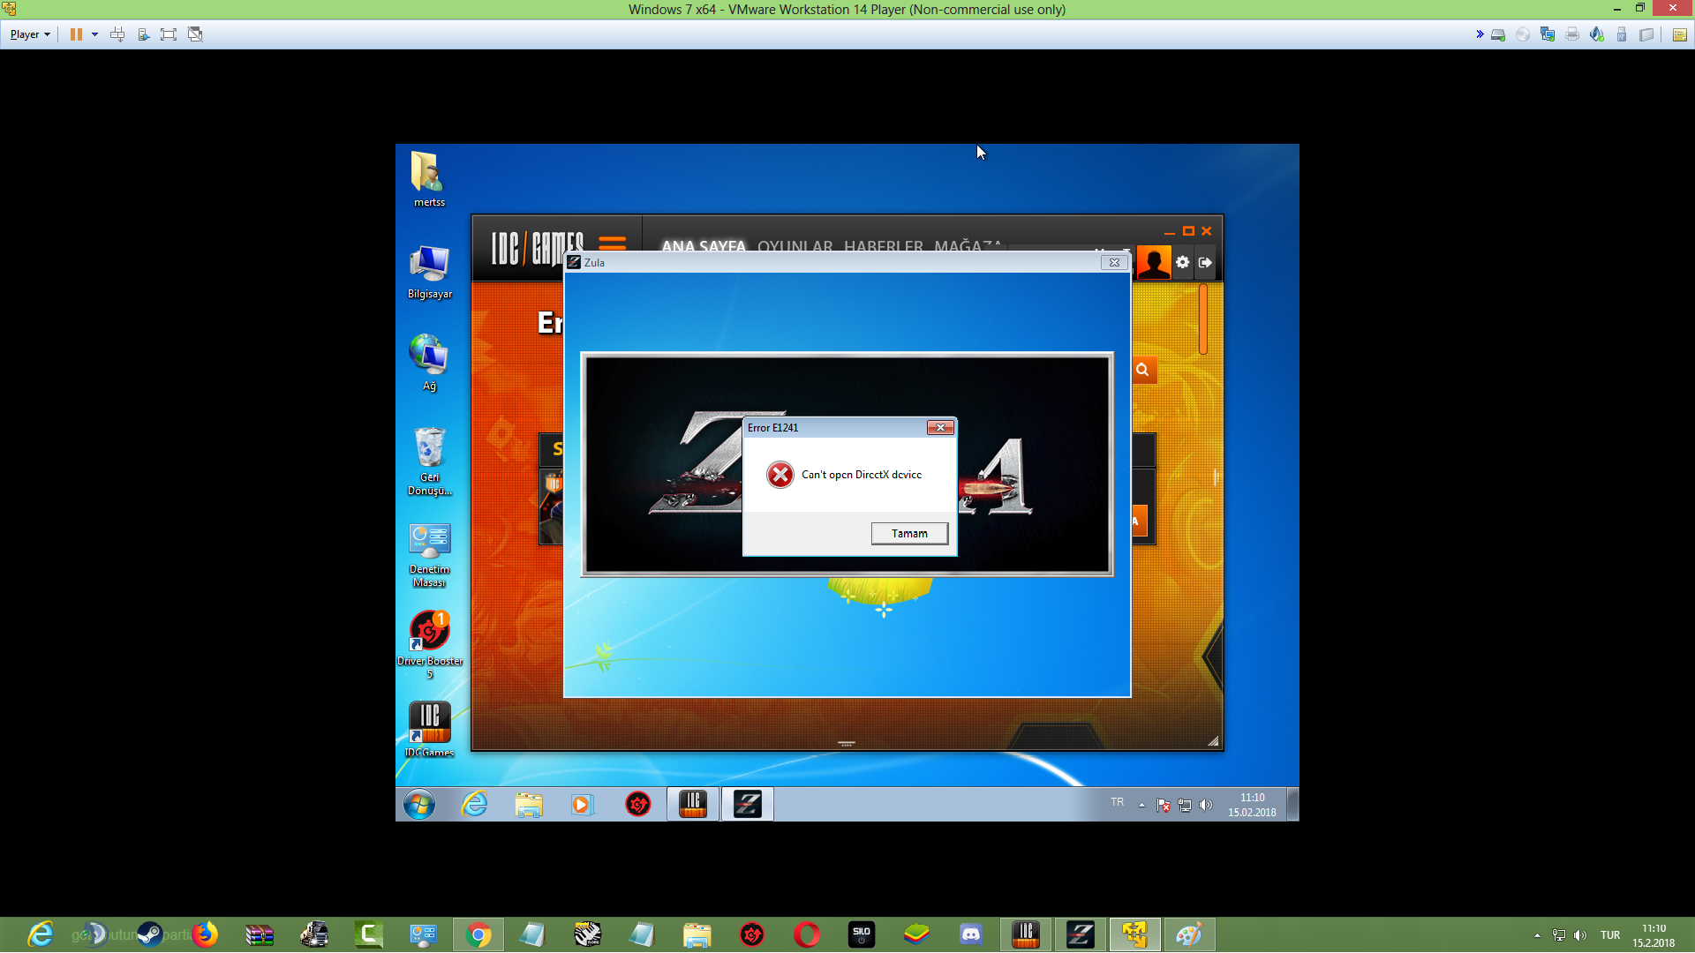The height and width of the screenshot is (953, 1695).
Task: Click the IDC Games vertical scrollbar
Action: click(1203, 319)
